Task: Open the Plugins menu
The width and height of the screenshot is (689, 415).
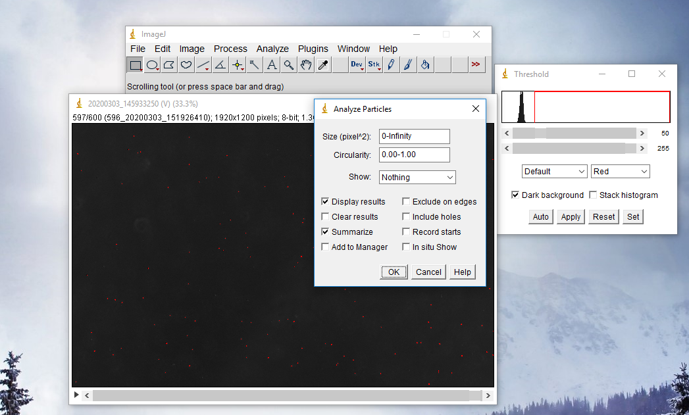Action: pos(313,49)
